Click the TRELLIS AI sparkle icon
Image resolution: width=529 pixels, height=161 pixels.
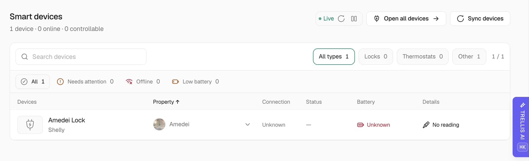point(522,105)
